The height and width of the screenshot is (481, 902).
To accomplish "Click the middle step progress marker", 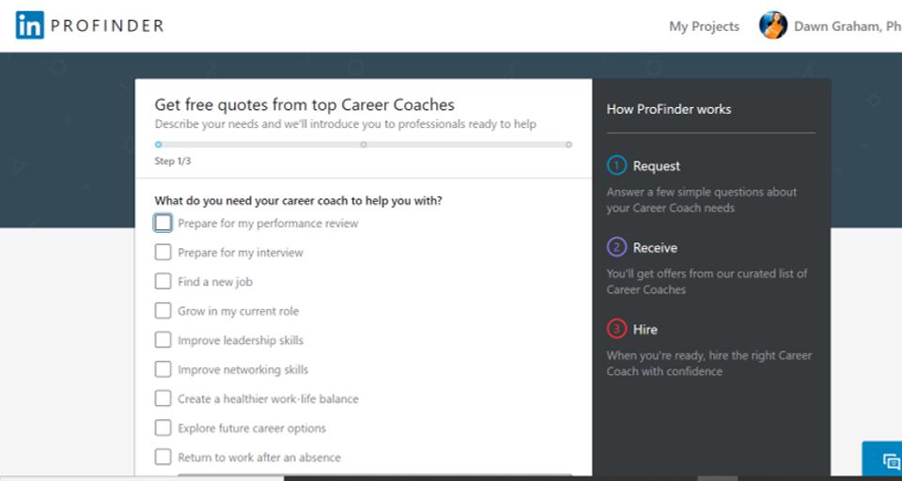I will pyautogui.click(x=364, y=145).
